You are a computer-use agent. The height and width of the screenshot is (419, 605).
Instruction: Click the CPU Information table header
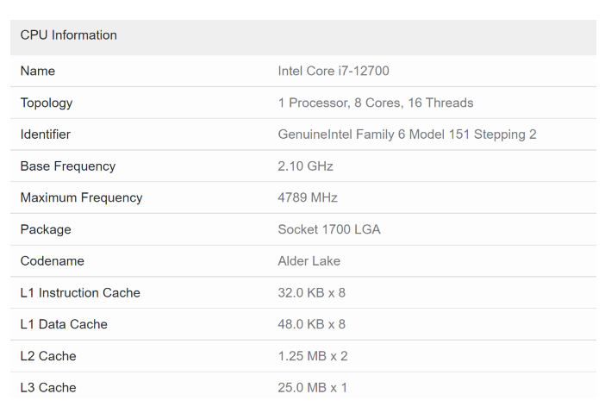click(x=69, y=35)
